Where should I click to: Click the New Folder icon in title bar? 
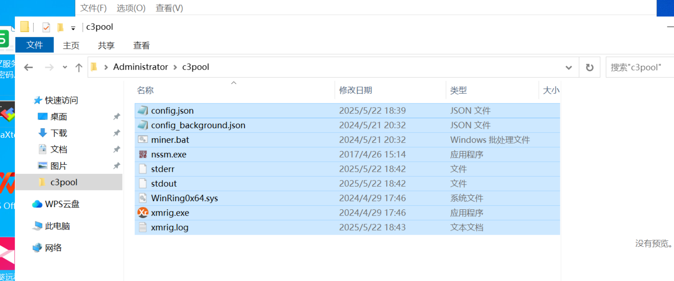(x=61, y=27)
